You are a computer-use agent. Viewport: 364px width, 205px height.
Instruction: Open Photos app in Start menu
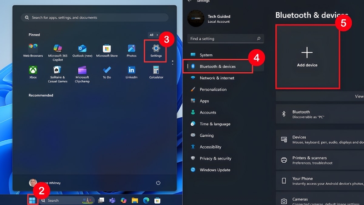131,50
